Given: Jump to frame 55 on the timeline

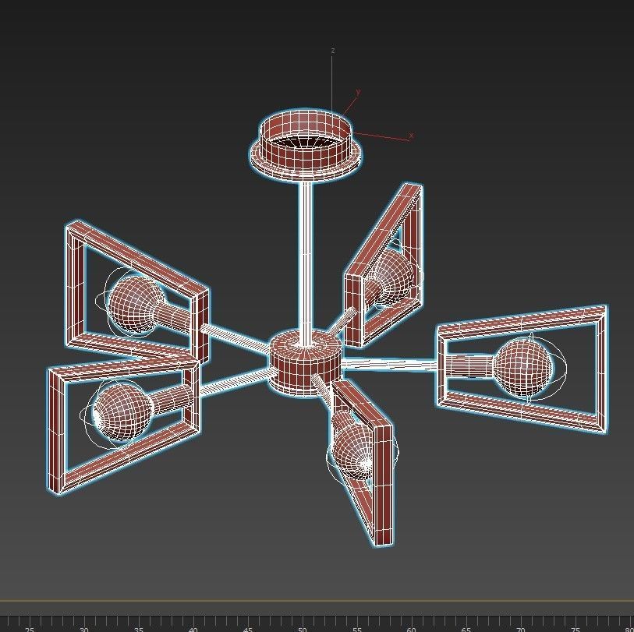Looking at the screenshot, I should [356, 629].
